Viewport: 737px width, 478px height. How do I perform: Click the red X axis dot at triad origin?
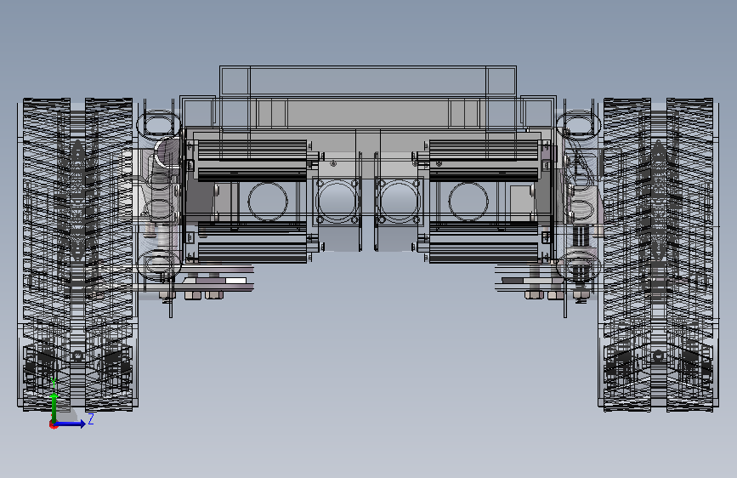click(x=53, y=424)
